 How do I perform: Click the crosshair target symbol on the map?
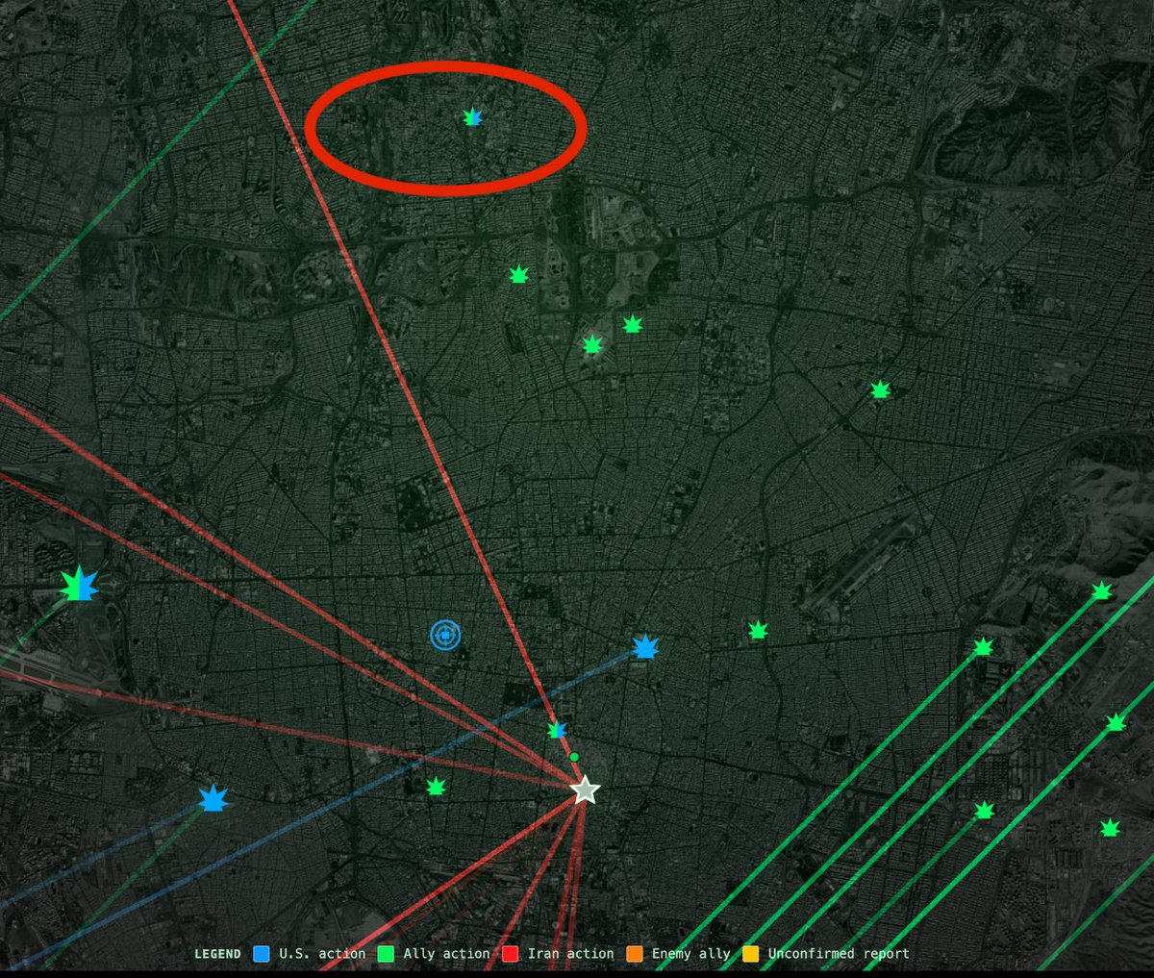(445, 634)
